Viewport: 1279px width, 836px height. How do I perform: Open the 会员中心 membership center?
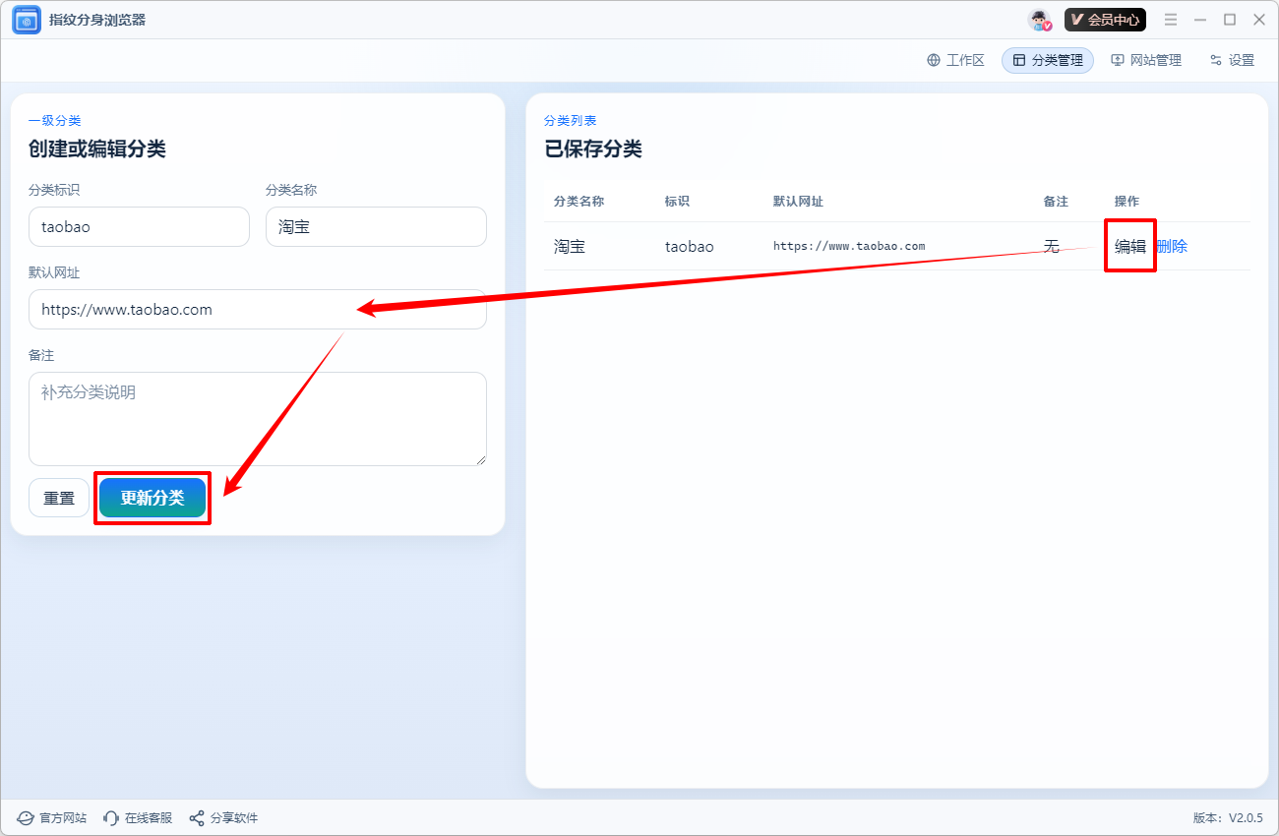click(x=1105, y=20)
